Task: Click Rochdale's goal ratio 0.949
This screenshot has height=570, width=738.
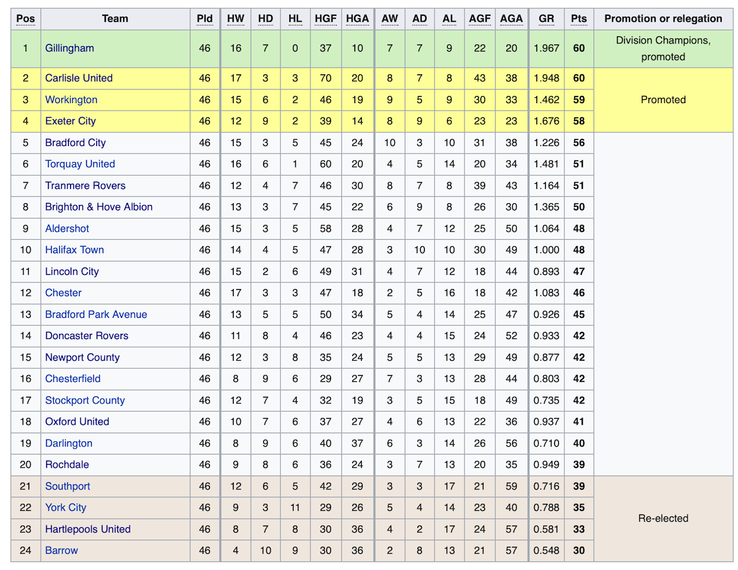Action: 546,465
